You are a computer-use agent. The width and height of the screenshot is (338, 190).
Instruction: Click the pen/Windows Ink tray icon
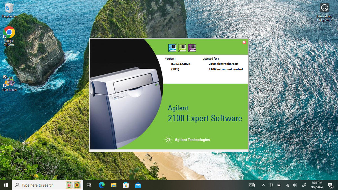(304, 185)
